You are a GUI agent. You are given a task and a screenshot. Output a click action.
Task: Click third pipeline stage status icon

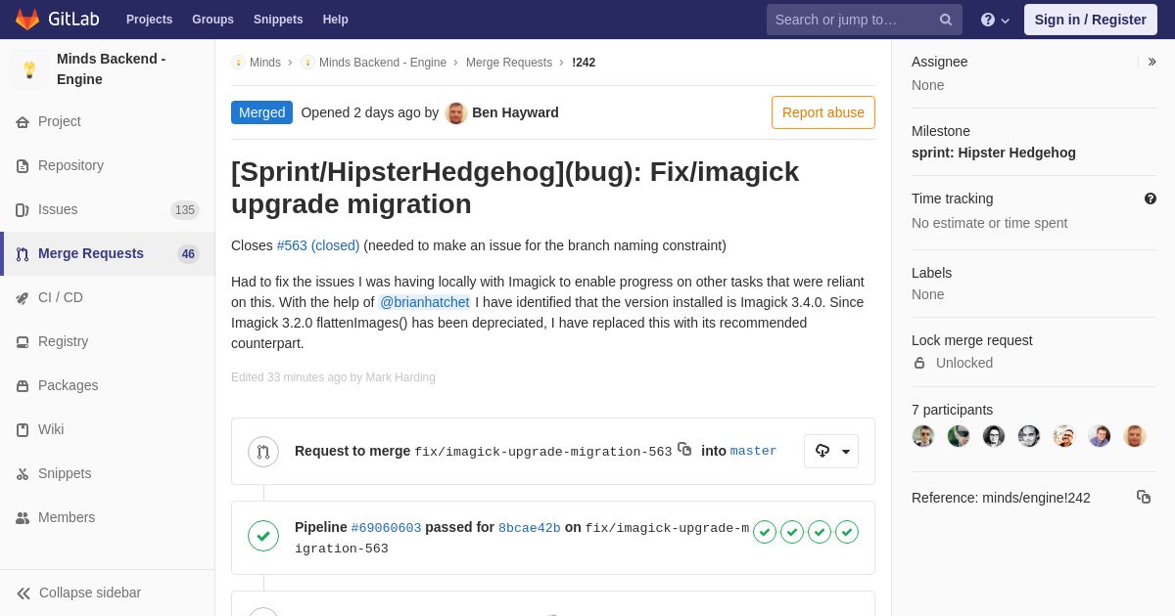pyautogui.click(x=820, y=532)
